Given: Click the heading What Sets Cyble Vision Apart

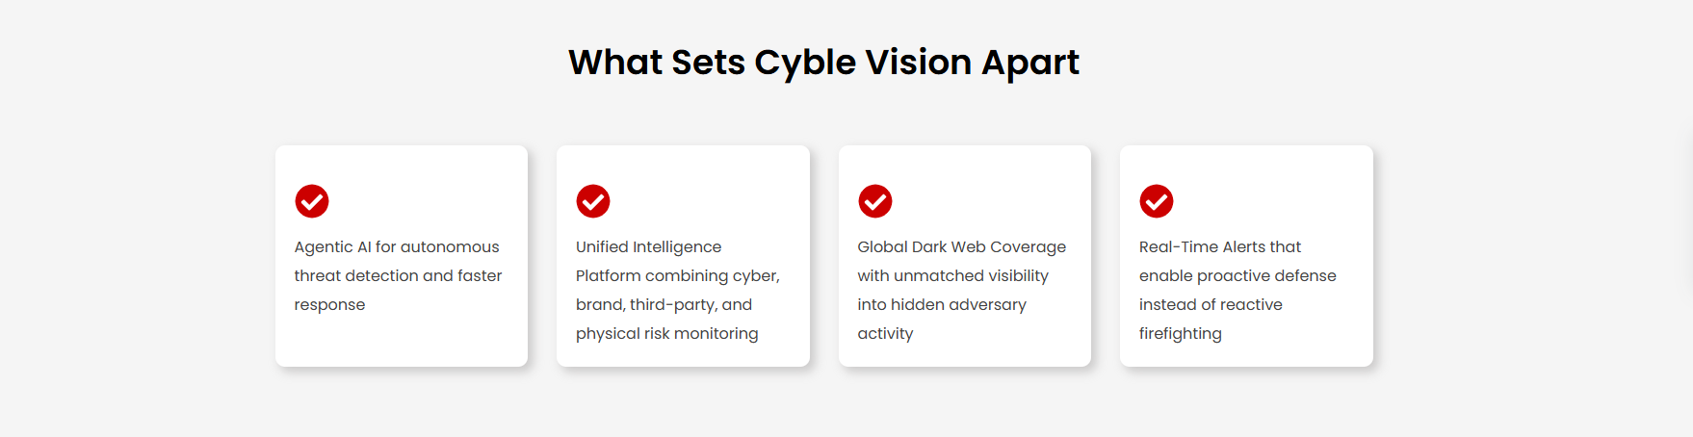Looking at the screenshot, I should tap(823, 63).
